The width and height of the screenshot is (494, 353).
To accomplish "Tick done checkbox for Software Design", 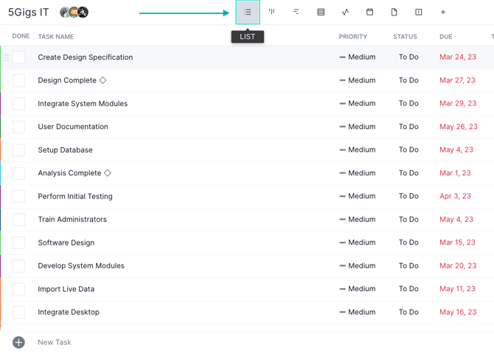I will pos(18,242).
